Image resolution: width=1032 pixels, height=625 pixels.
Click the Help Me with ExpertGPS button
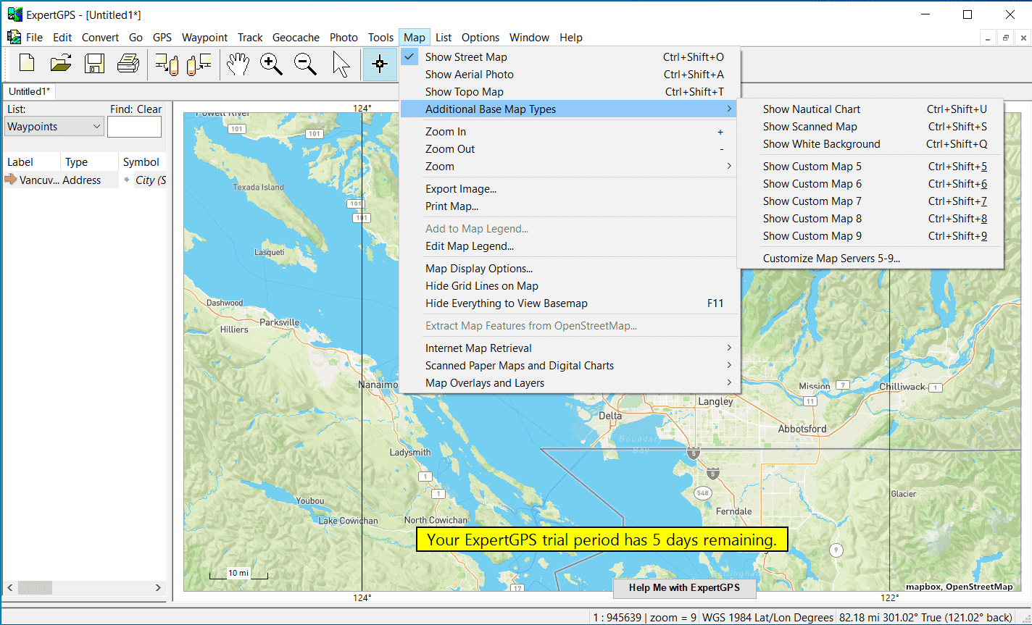tap(684, 587)
